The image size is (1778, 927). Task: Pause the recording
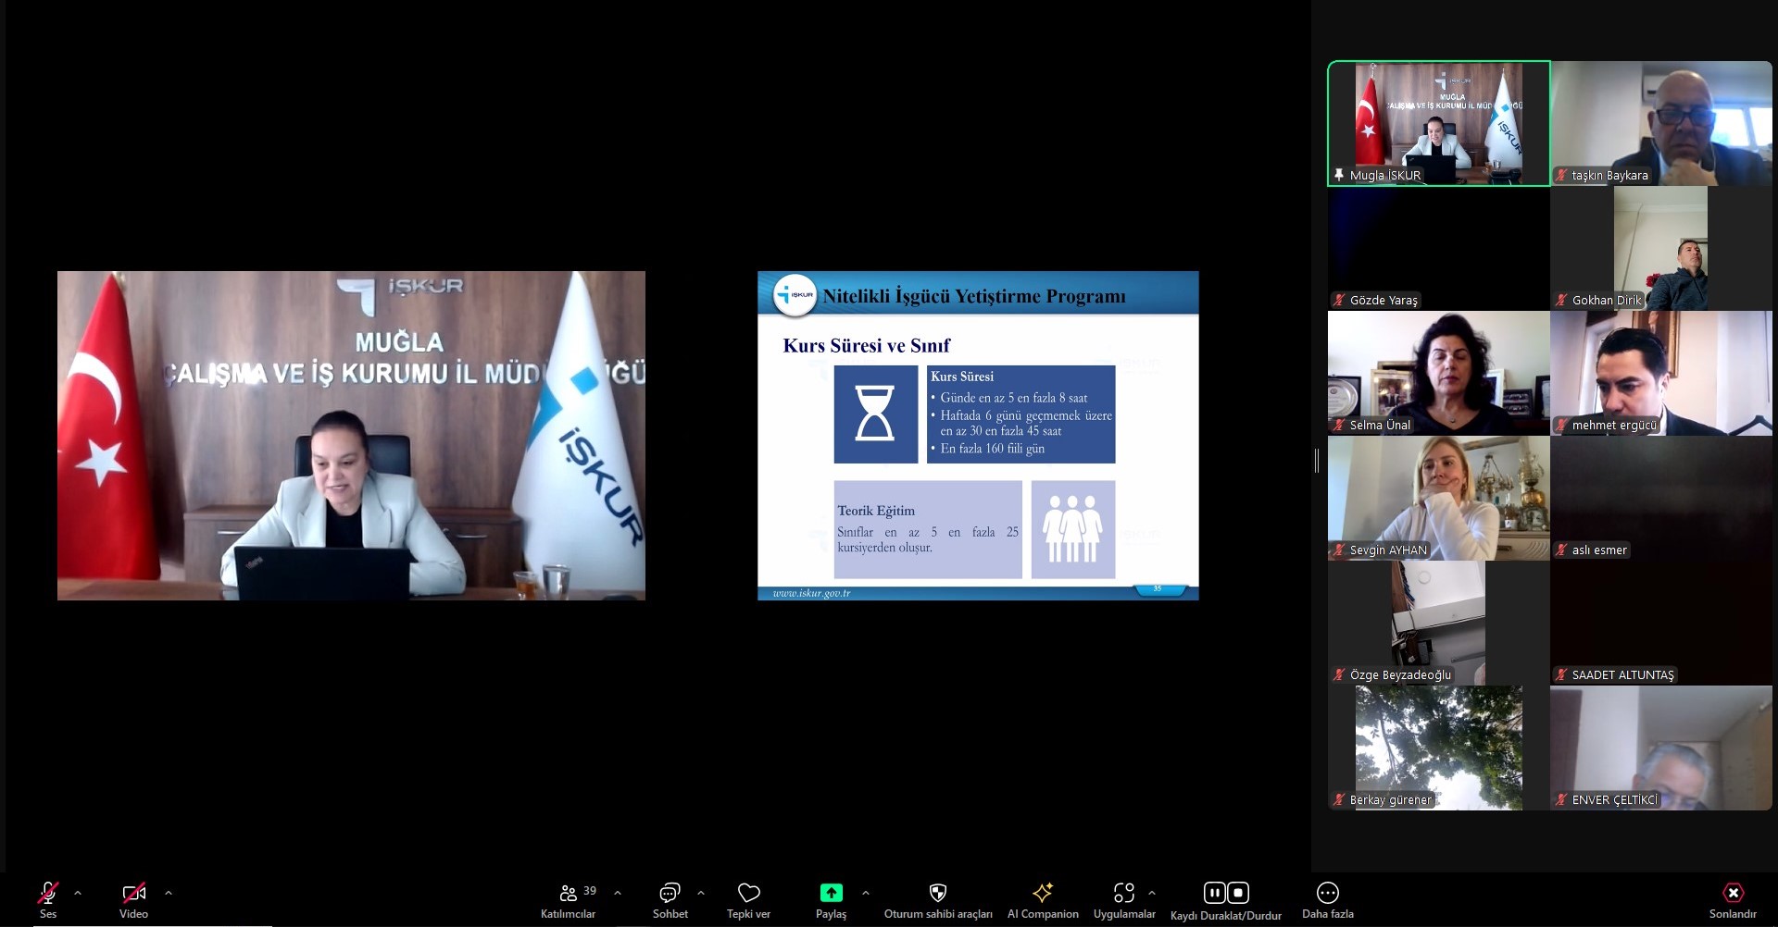[1214, 893]
